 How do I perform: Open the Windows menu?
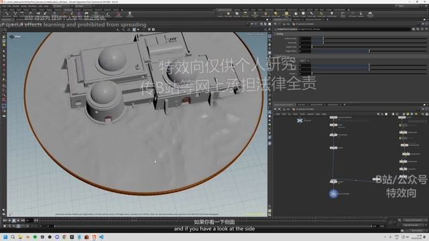click(x=32, y=6)
